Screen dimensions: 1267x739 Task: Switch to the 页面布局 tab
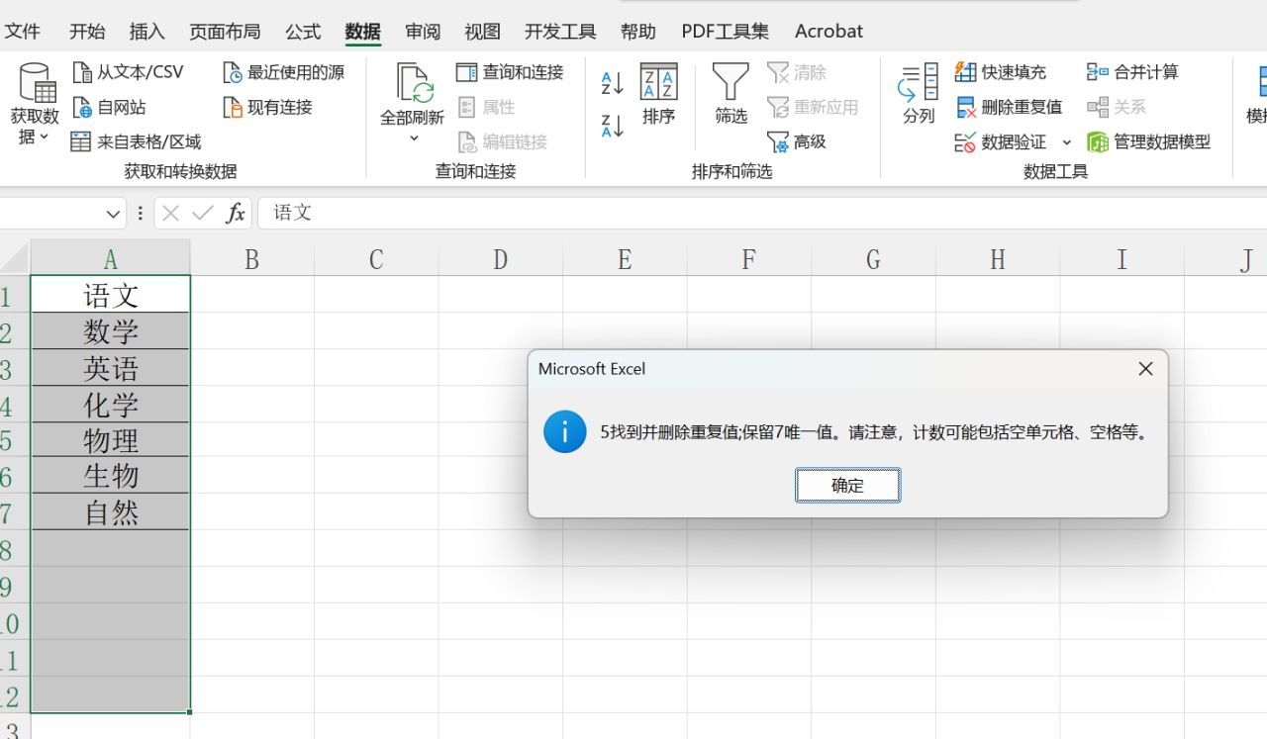pos(226,32)
